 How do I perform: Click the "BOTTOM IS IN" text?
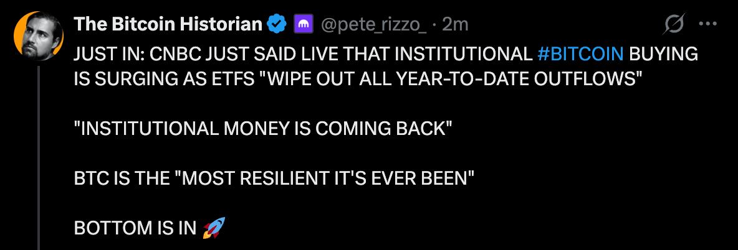point(135,229)
